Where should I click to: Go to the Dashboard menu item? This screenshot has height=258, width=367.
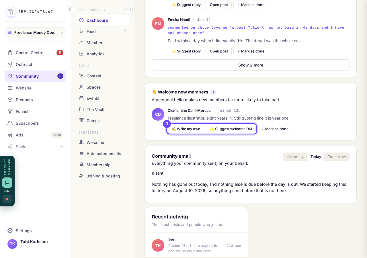coord(102,20)
